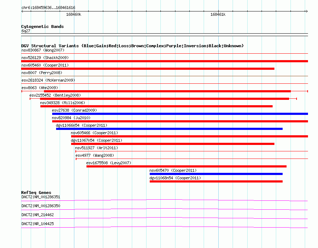This screenshot has width=318, height=248.
Task: Click the esv8063 (Ahn2009) thick red bar
Action: click(167, 91)
